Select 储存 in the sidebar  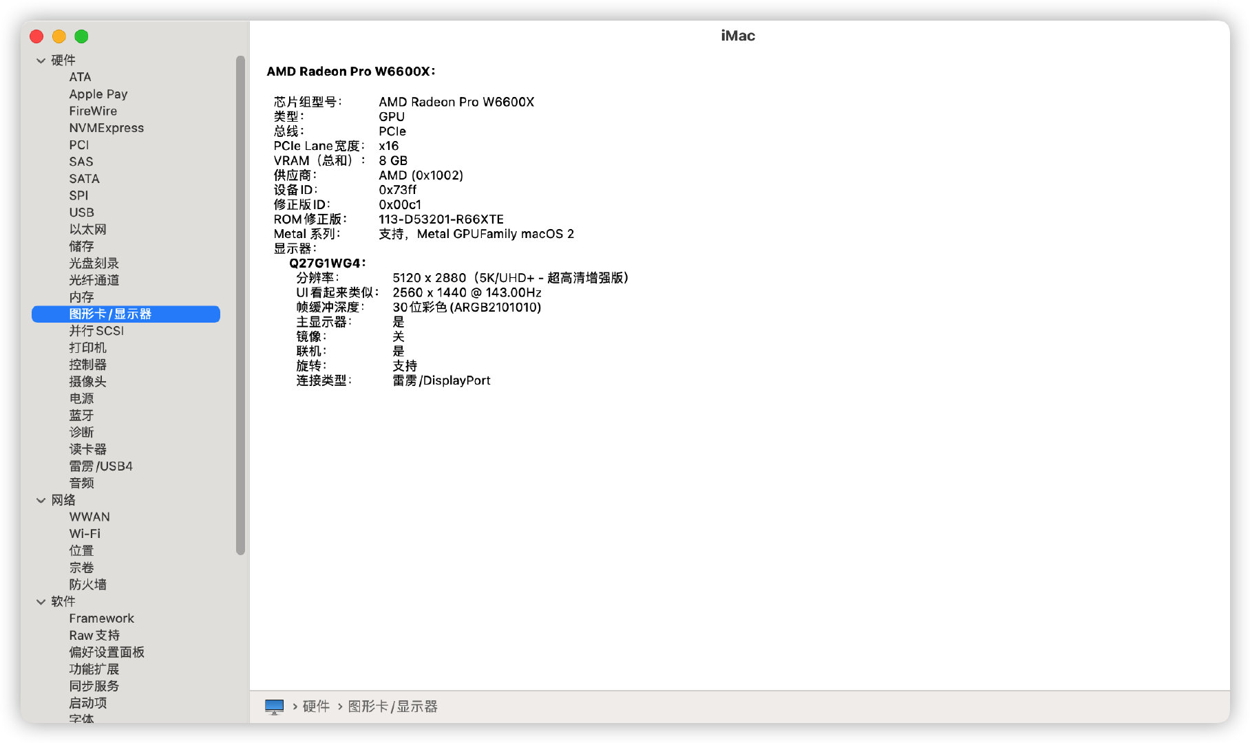[x=81, y=246]
